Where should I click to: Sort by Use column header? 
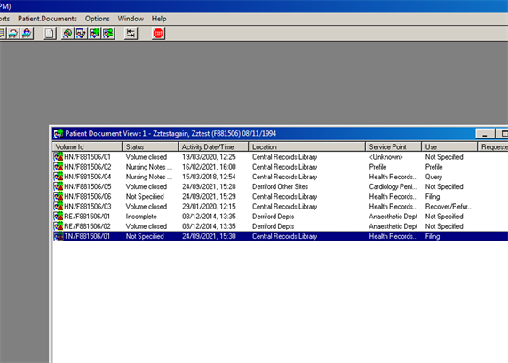pos(449,146)
